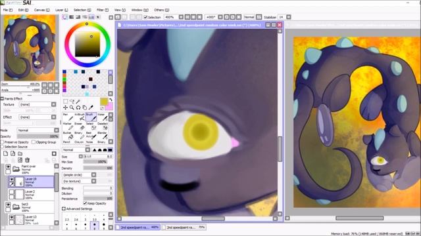Enable Preserve Opacity
Image resolution: width=421 pixels, height=236 pixels.
(x=2, y=142)
